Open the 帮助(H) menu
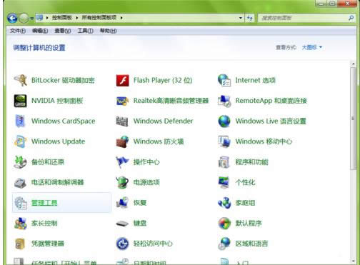Screen dimensions: 360x265 coord(108,31)
